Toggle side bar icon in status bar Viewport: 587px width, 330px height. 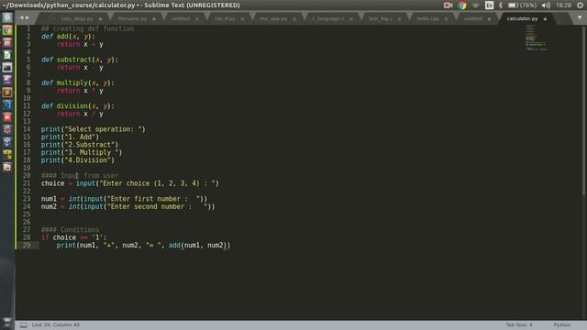click(x=24, y=325)
